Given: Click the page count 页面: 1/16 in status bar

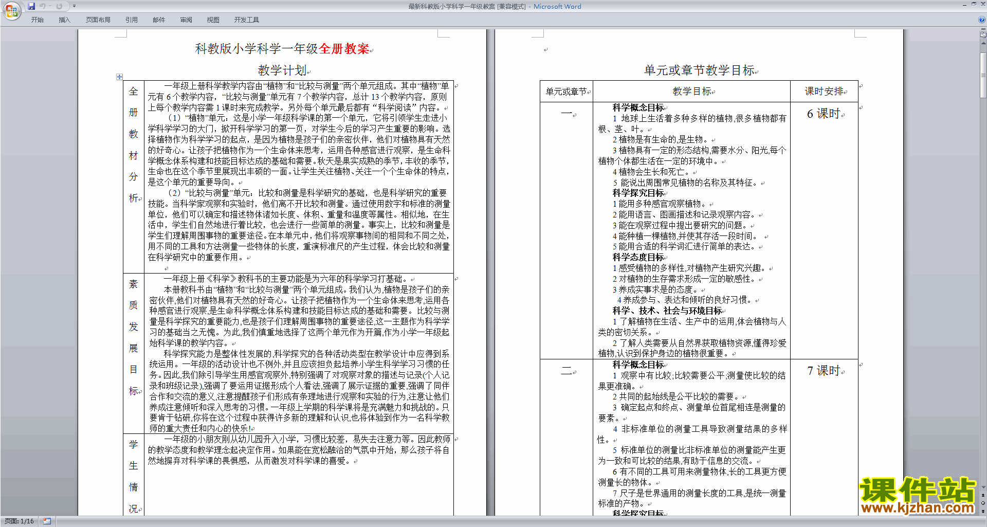Looking at the screenshot, I should (19, 521).
